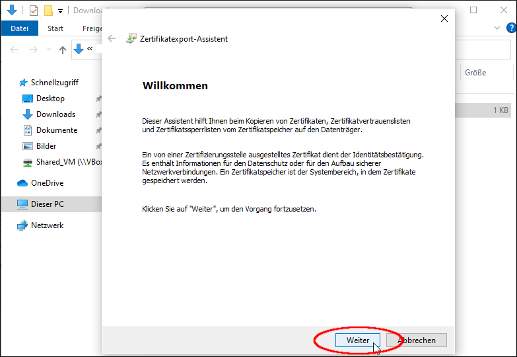Open Downloads in the Explorer sidebar
Viewport: 517px width, 357px height.
tap(55, 114)
